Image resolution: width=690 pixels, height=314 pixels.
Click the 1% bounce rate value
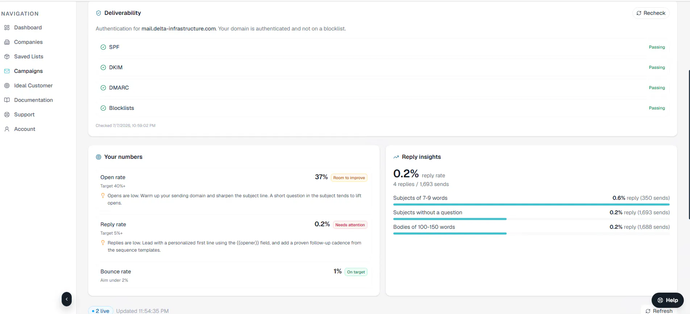click(x=337, y=271)
